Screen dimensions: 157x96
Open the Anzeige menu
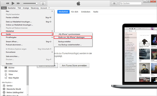tap(26, 8)
